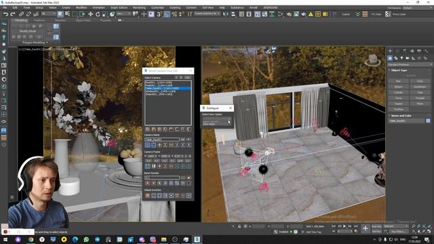Click the yellow warning triangle toolbar icon
Screen dimensions: 434x244
311,14
